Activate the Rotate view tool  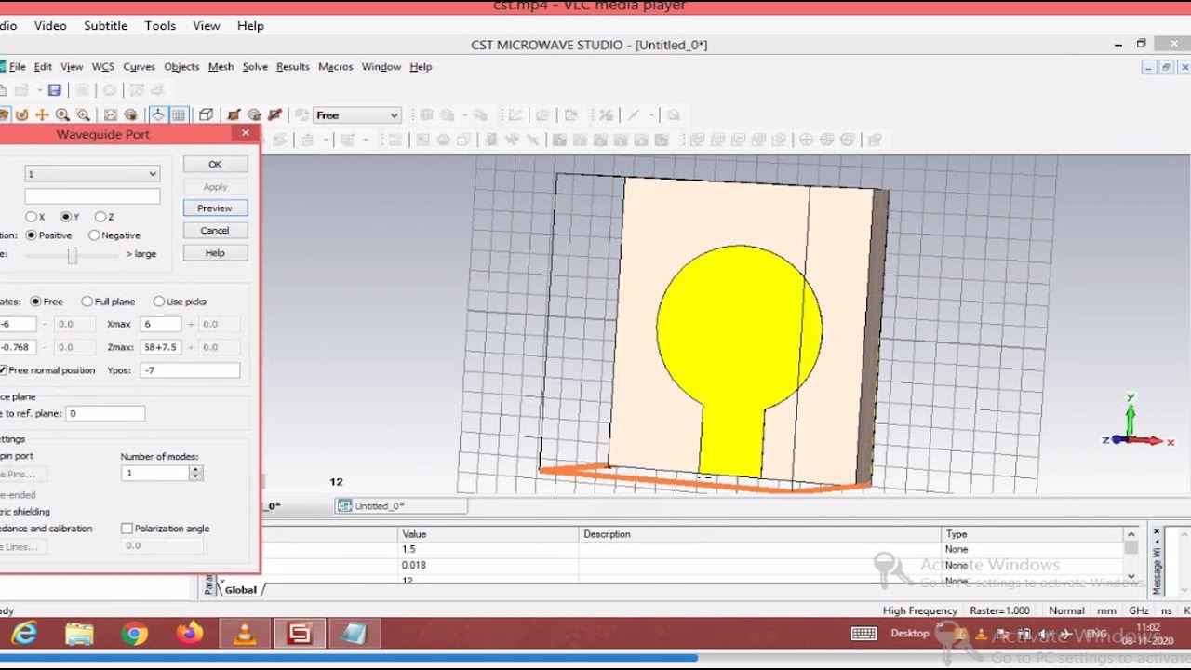[x=21, y=115]
